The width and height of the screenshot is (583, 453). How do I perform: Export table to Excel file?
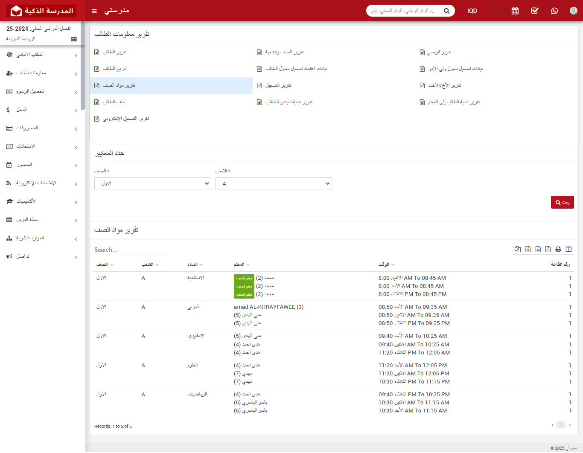point(528,249)
